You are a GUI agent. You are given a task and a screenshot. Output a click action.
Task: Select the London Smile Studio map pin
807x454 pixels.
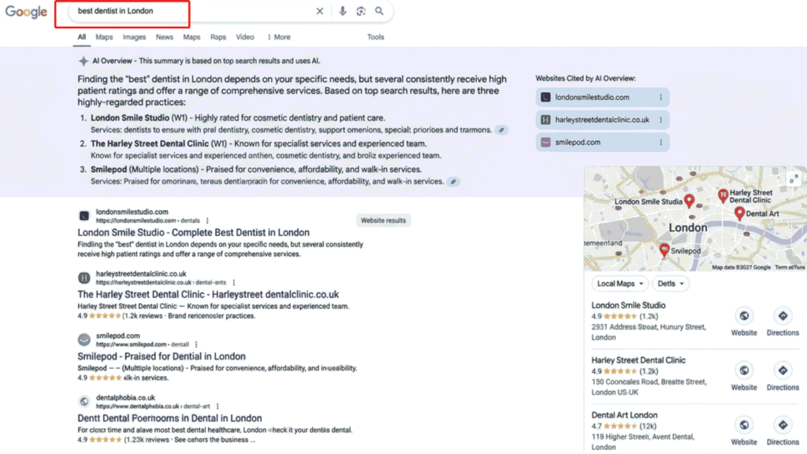[689, 201]
